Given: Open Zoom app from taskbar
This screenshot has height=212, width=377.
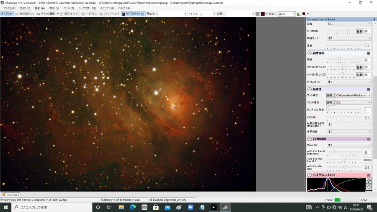Looking at the screenshot, I should 191,207.
